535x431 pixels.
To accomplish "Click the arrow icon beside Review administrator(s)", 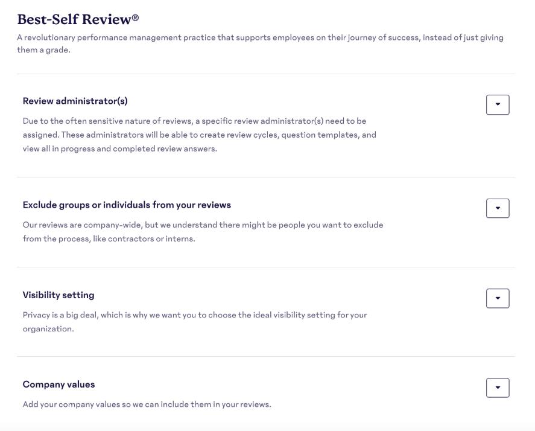I will tap(498, 104).
